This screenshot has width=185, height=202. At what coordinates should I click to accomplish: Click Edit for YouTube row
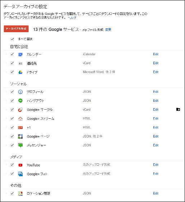pos(156,164)
